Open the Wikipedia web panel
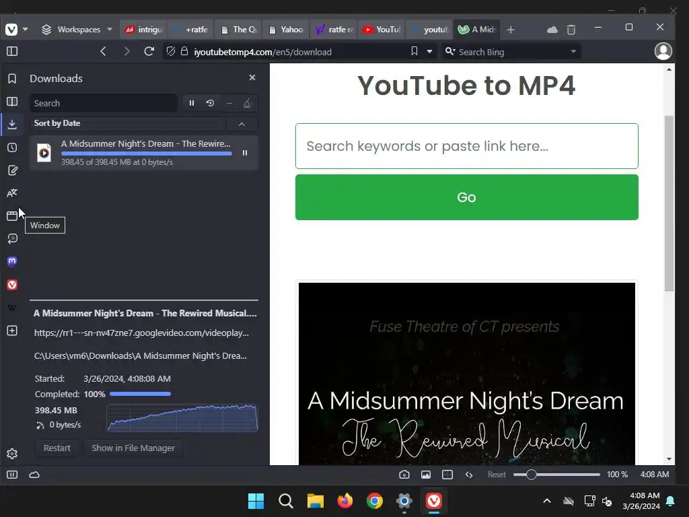The image size is (689, 517). [12, 308]
